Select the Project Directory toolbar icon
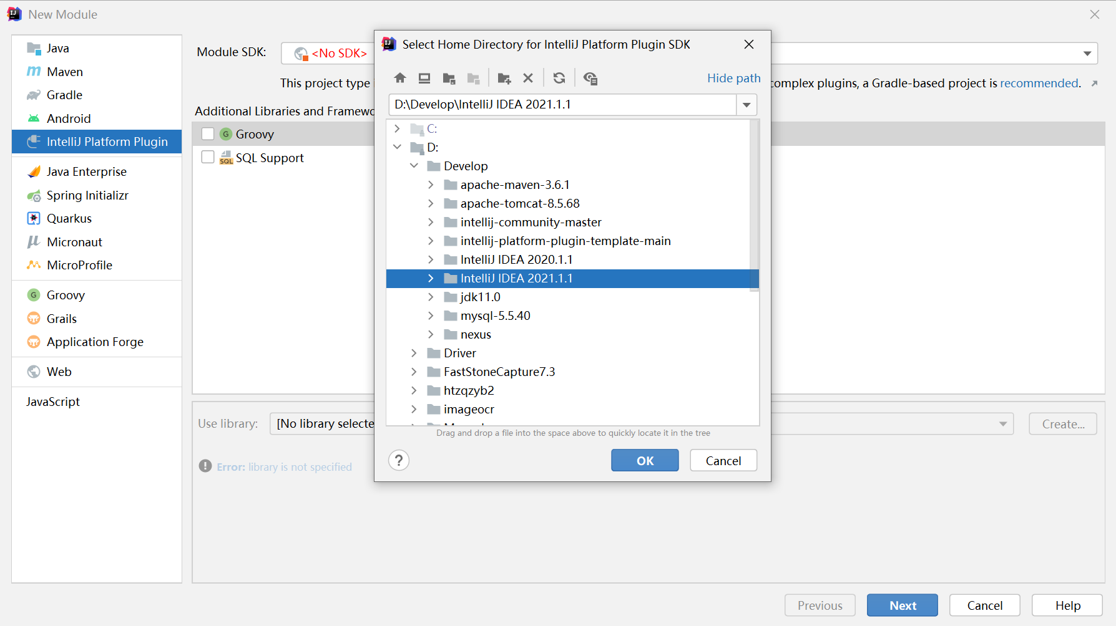1116x626 pixels. click(449, 77)
